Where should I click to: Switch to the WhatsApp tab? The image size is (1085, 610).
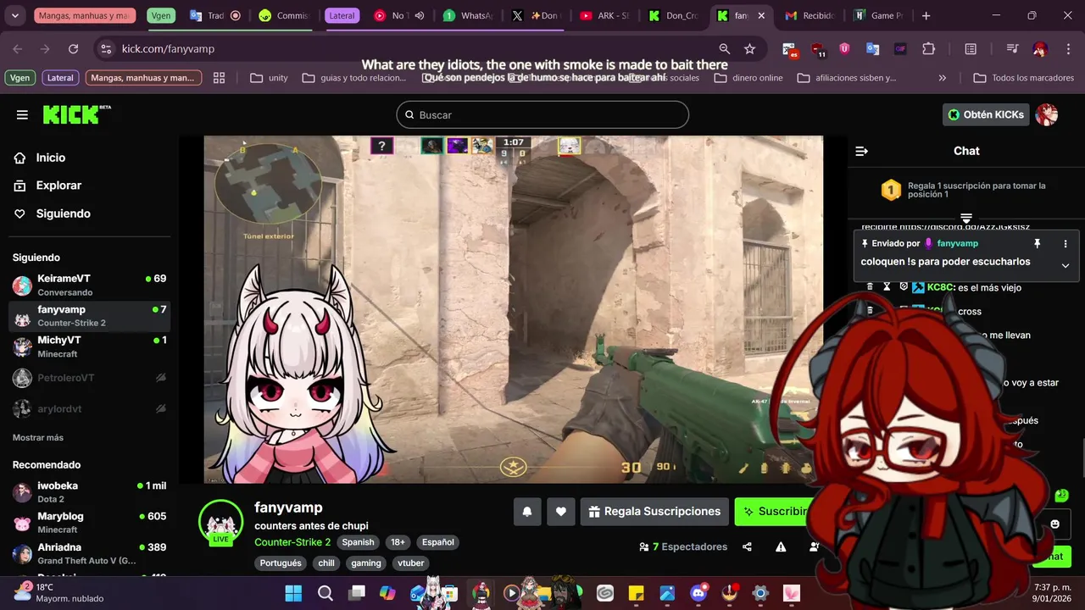tap(467, 15)
